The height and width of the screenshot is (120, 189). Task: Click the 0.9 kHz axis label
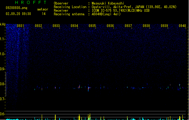[x=3, y=69]
